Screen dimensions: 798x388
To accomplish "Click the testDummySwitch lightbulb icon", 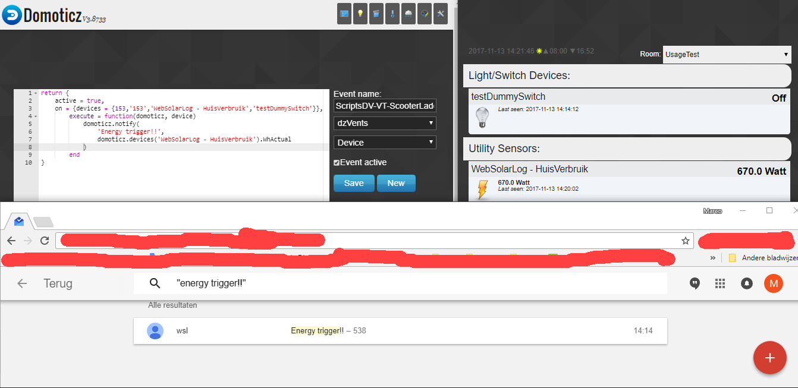I will (482, 117).
